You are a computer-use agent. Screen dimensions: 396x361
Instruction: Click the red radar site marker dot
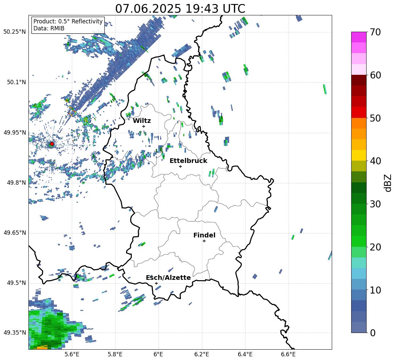[x=52, y=144]
